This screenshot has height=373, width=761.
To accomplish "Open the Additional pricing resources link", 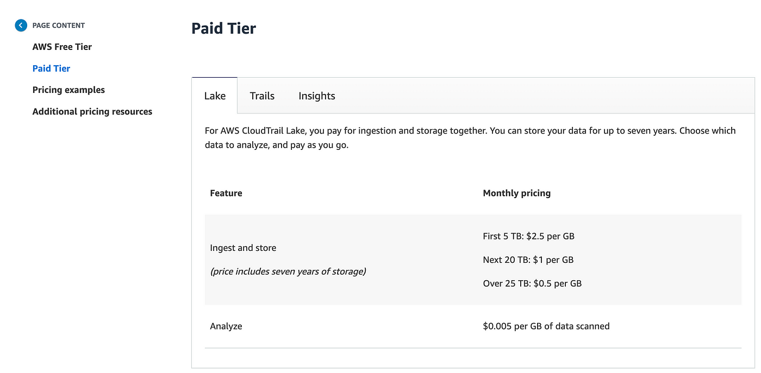I will [x=92, y=112].
